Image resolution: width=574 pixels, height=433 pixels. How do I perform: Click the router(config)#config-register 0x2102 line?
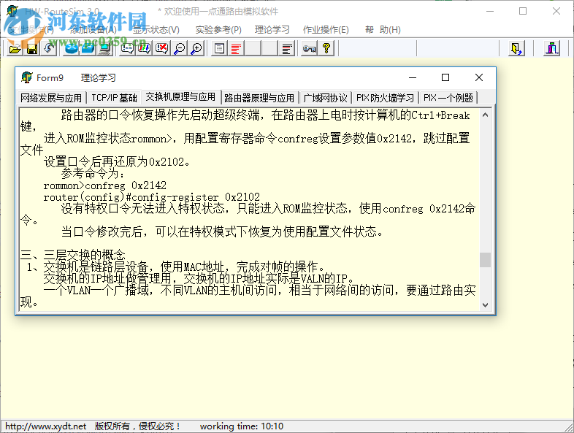(152, 197)
